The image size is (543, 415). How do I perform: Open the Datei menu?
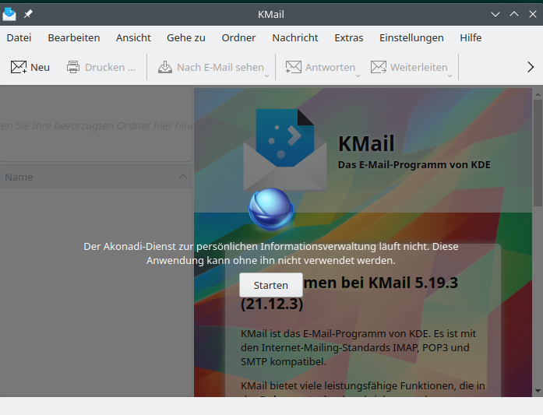(19, 37)
